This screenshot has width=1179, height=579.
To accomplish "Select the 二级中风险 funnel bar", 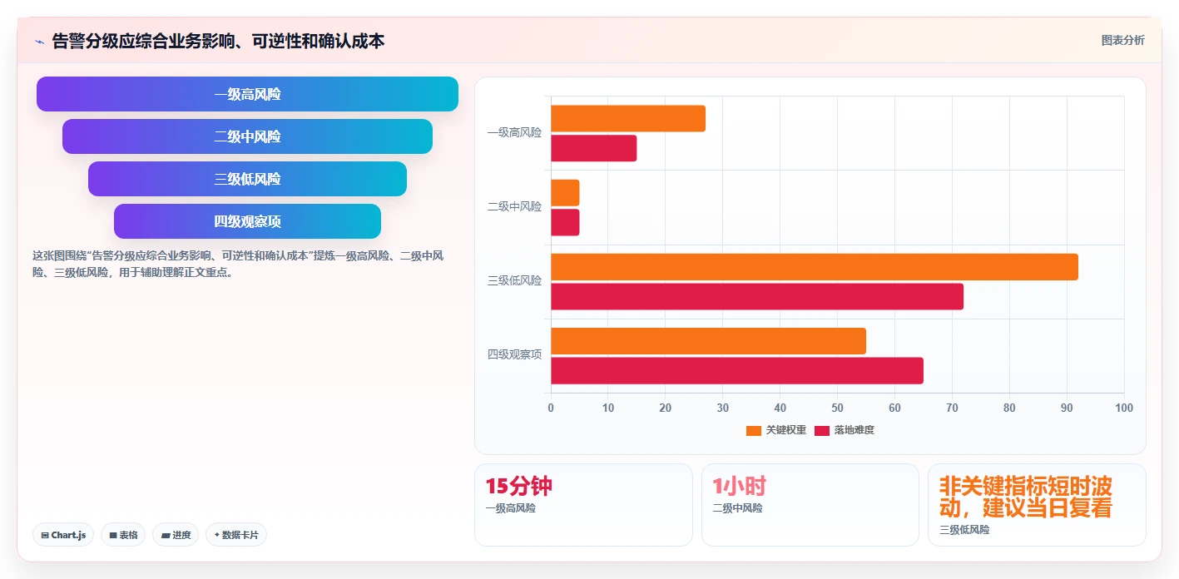I will click(247, 136).
